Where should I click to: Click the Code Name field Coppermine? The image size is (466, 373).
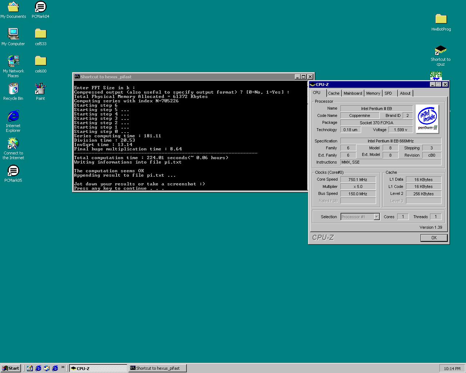pyautogui.click(x=359, y=115)
